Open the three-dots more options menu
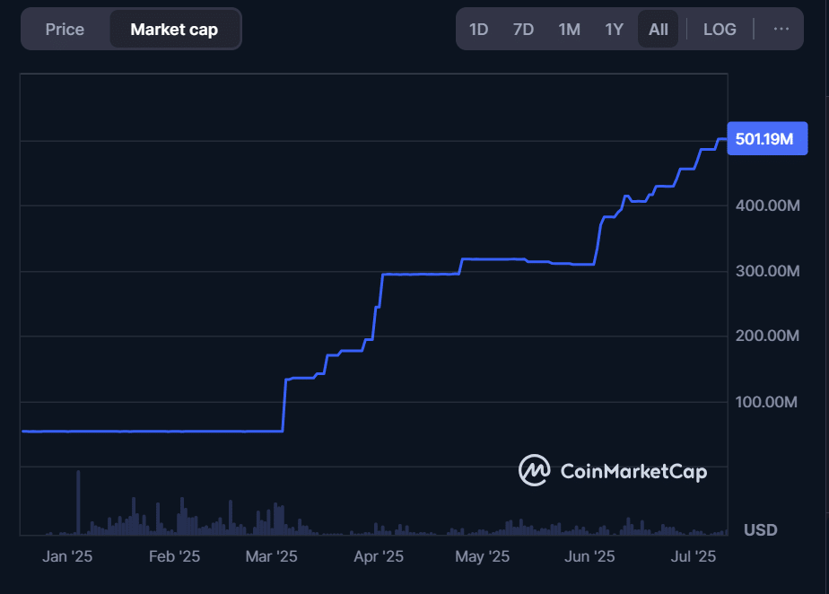The image size is (829, 594). click(781, 30)
